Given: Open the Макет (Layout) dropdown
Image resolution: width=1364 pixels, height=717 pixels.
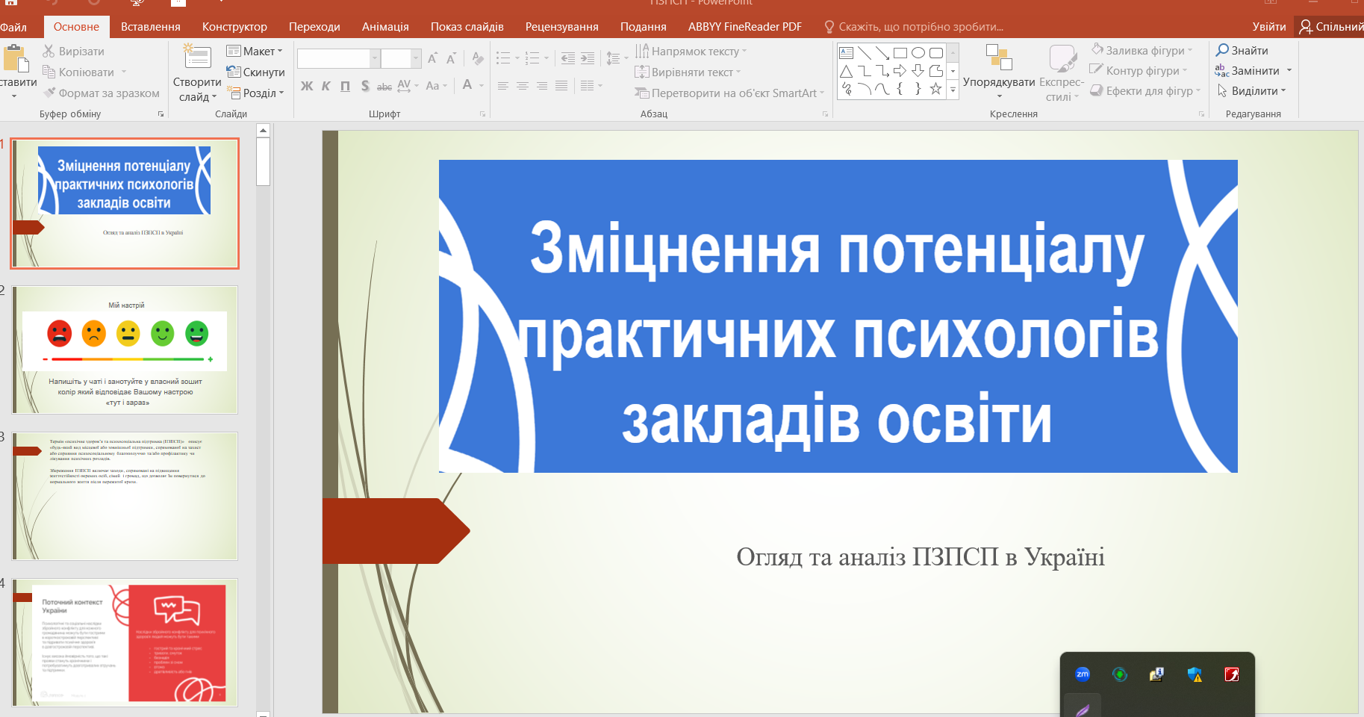Looking at the screenshot, I should 255,52.
